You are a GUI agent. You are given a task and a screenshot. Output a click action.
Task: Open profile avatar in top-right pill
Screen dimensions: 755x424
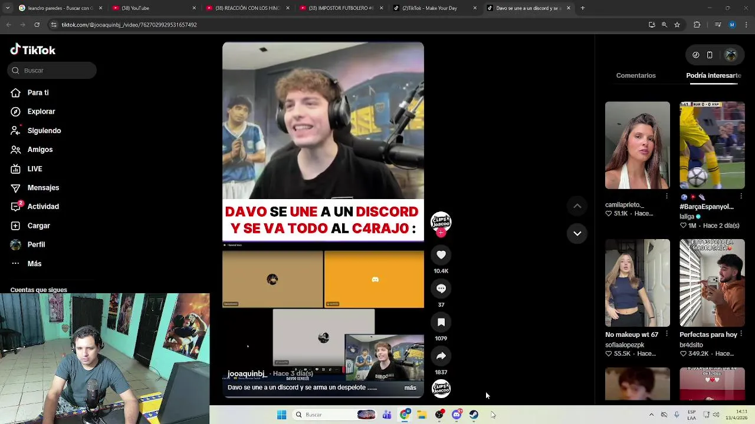(x=731, y=55)
